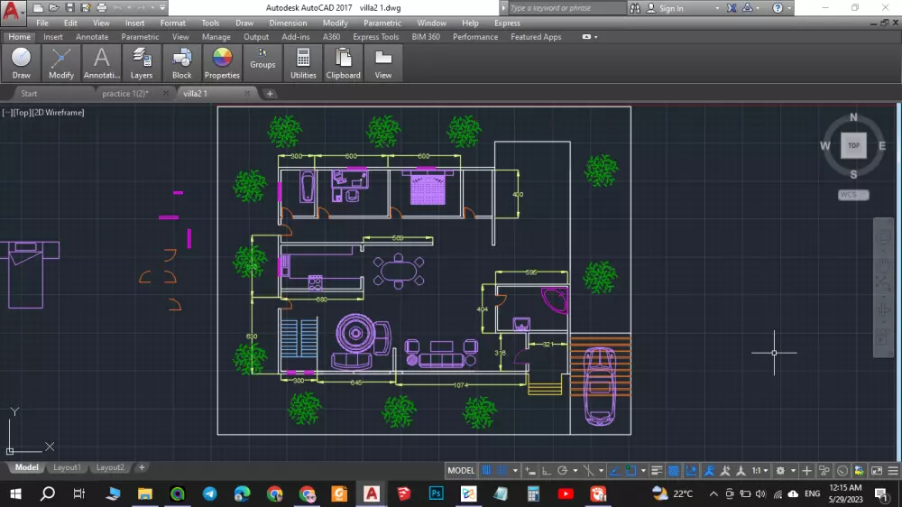The width and height of the screenshot is (902, 507).
Task: Toggle Transparency display in status bar
Action: (x=673, y=471)
